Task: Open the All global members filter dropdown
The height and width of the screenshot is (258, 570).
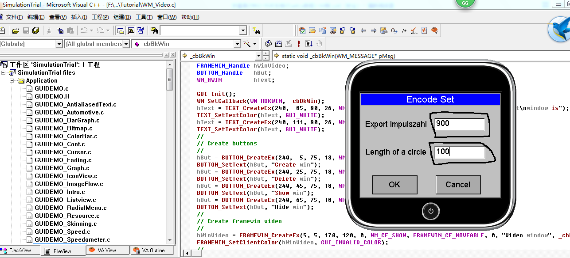Action: [x=126, y=44]
